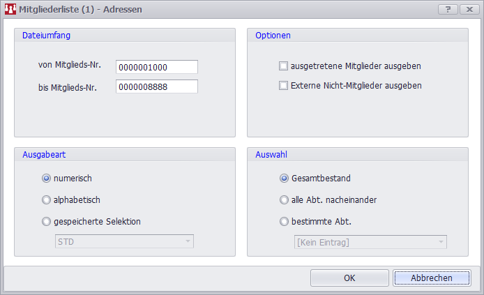
Task: Choose 'alphabetisch' as output order
Action: tap(47, 199)
